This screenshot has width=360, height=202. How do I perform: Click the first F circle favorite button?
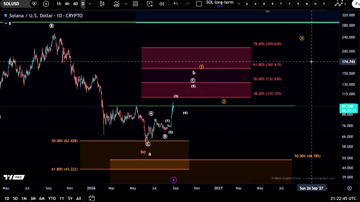click(x=281, y=4)
